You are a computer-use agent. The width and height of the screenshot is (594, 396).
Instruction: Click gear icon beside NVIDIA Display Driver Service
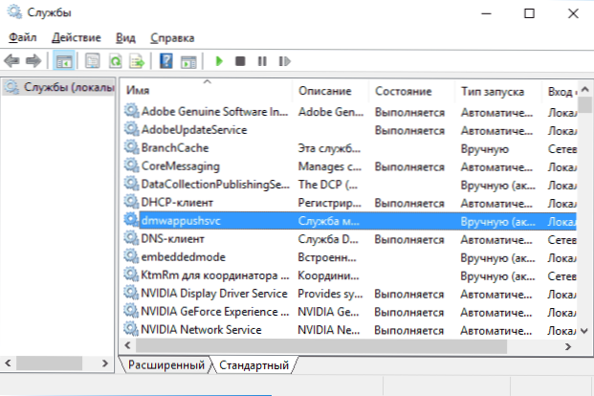pos(131,293)
